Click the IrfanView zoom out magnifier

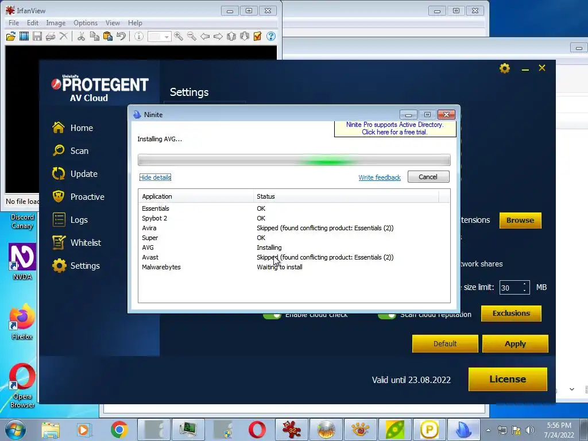tap(192, 36)
